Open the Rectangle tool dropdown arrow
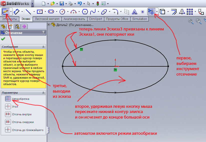Screen dimensions: 206x142 [x=45, y=12]
